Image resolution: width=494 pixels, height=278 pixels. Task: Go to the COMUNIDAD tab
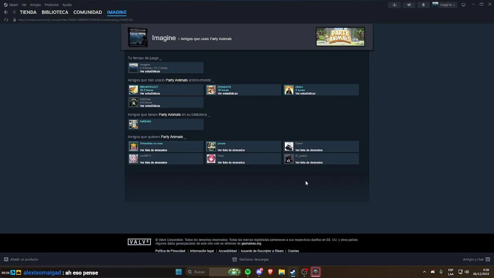88,12
